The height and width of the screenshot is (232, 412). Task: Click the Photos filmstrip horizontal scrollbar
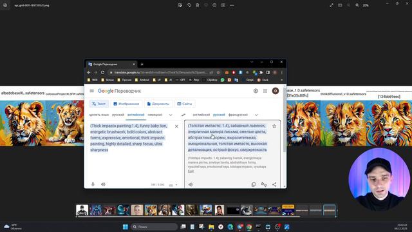click(189, 217)
